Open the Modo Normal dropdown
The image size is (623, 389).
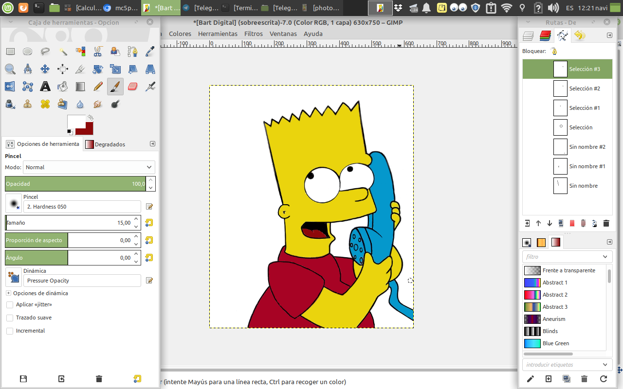point(89,167)
